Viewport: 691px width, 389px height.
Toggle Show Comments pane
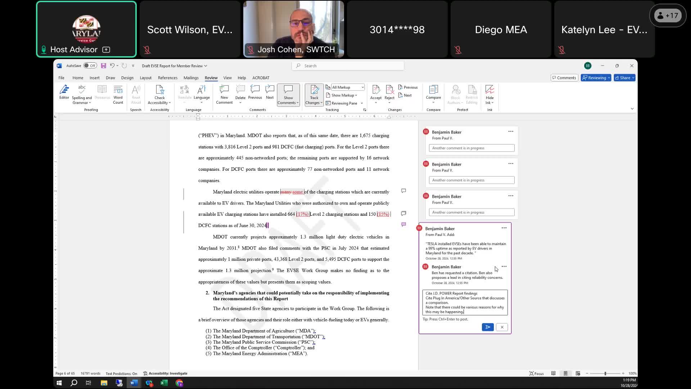(288, 95)
